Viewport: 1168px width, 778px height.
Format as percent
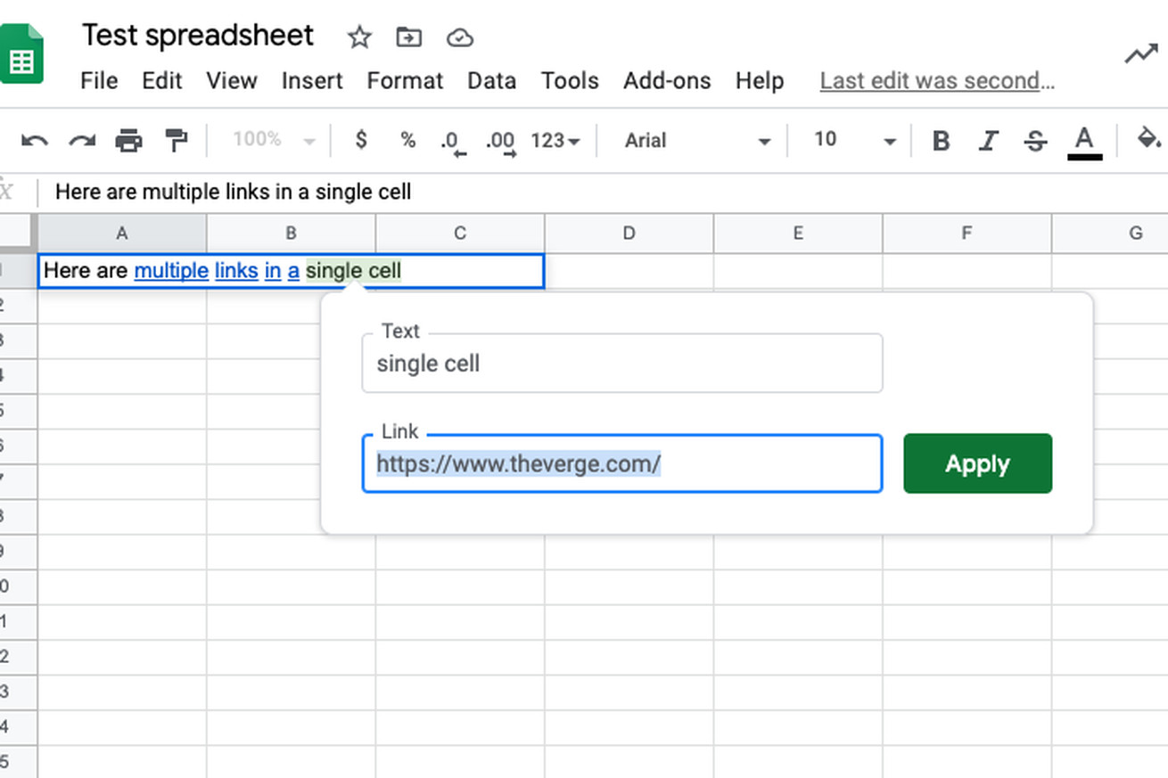pos(407,140)
